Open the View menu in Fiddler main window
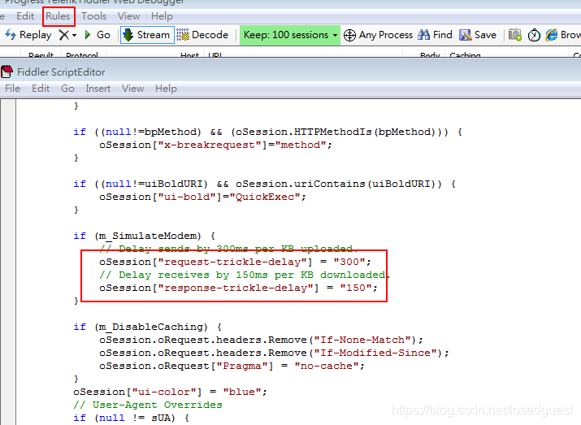This screenshot has height=425, width=581. coord(128,16)
